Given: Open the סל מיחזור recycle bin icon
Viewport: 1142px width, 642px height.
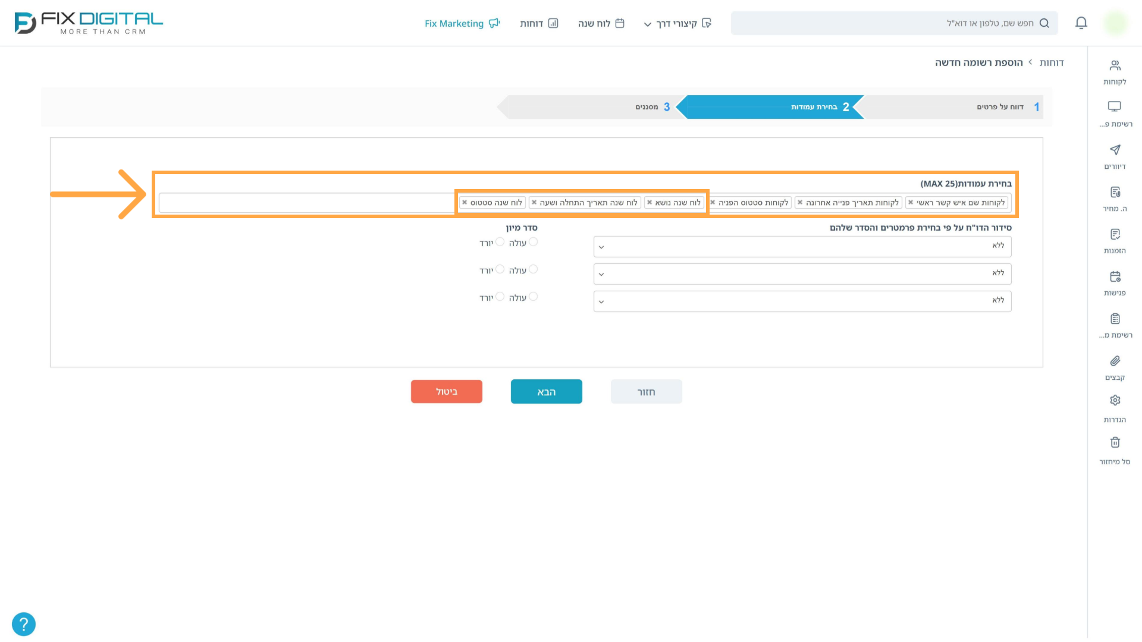Looking at the screenshot, I should pos(1115,452).
